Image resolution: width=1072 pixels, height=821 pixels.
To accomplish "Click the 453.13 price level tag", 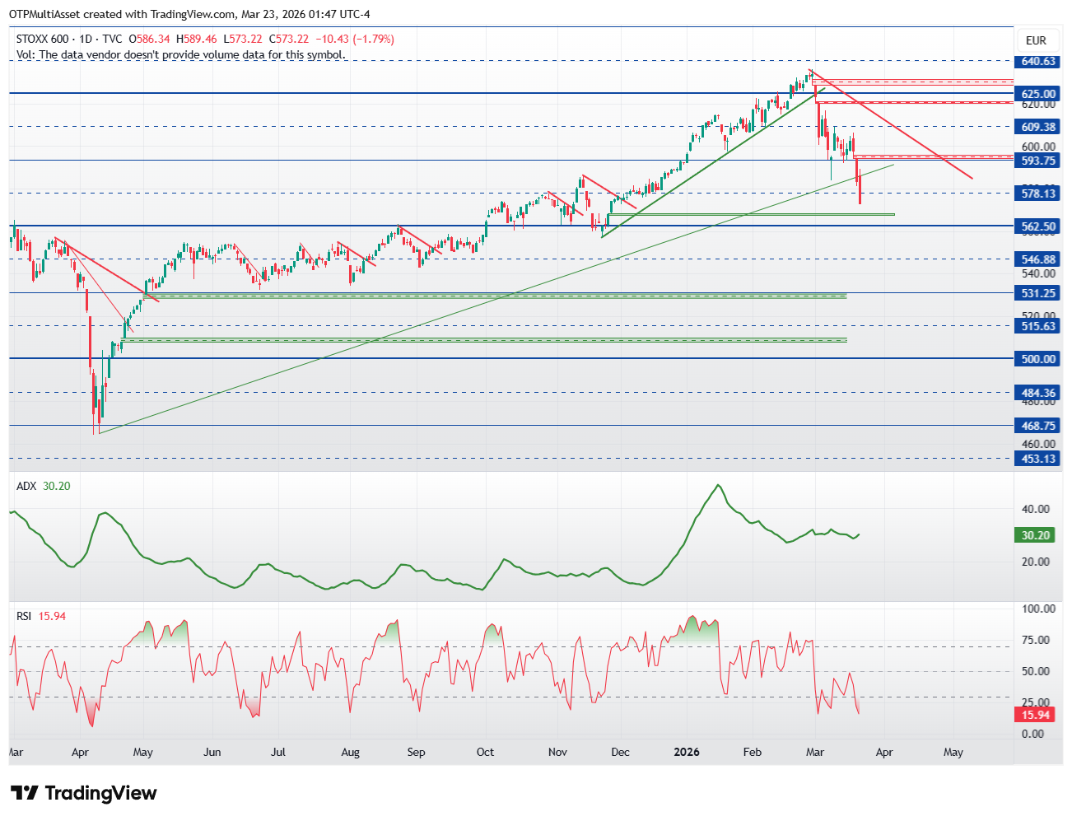I will [1038, 459].
